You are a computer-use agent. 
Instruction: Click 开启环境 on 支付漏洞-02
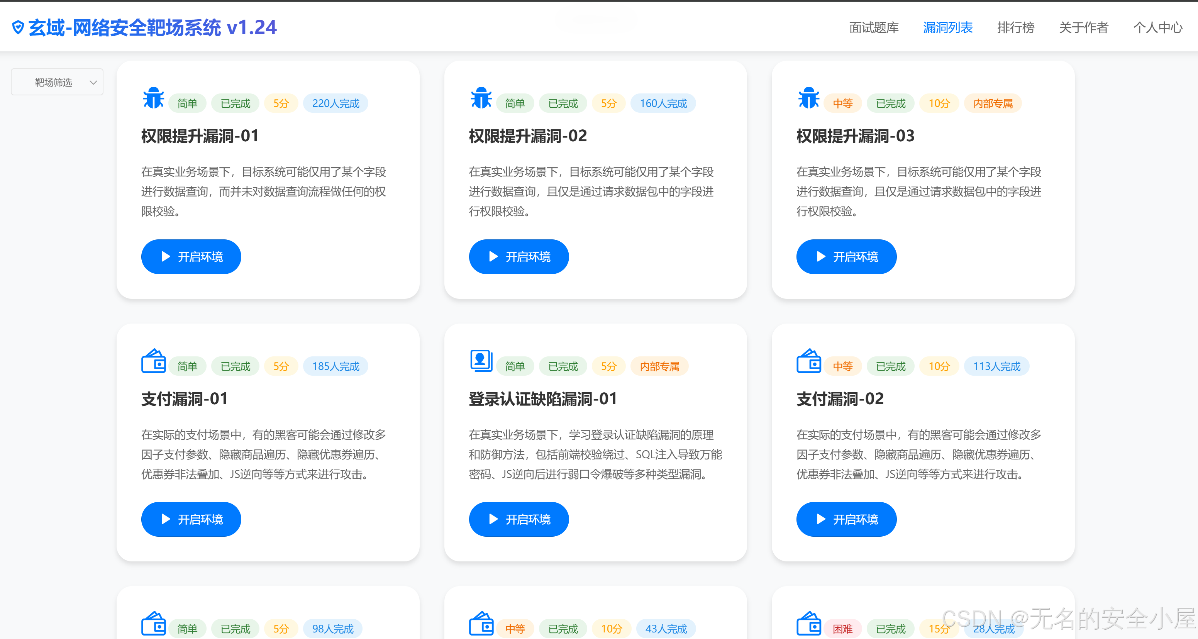pos(846,519)
